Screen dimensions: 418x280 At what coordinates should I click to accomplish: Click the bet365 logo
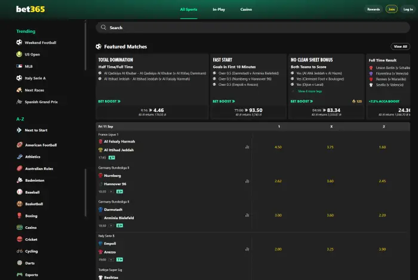click(x=30, y=9)
